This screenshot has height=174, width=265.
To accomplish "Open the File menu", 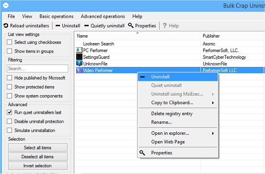I will pos(11,16).
